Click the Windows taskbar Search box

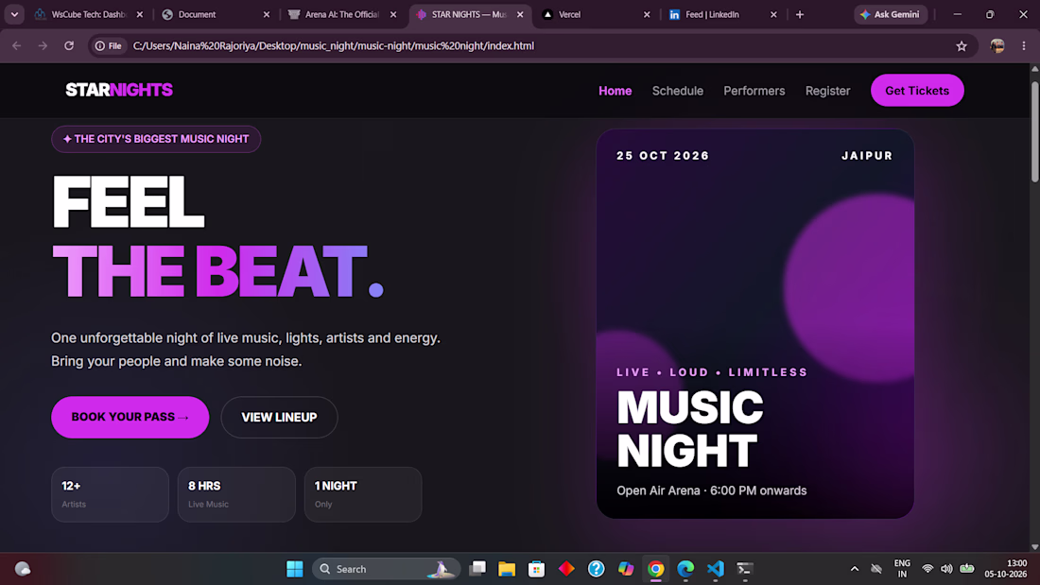click(x=386, y=568)
